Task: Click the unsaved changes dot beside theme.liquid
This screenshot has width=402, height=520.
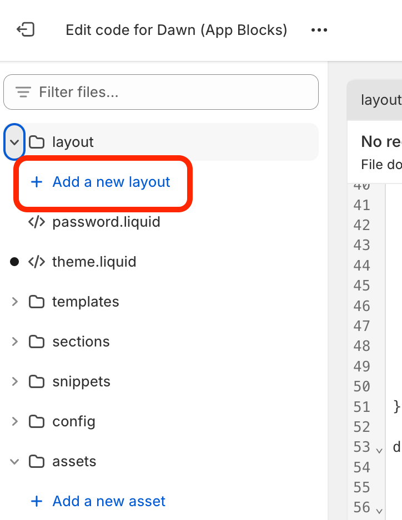Action: (x=14, y=262)
